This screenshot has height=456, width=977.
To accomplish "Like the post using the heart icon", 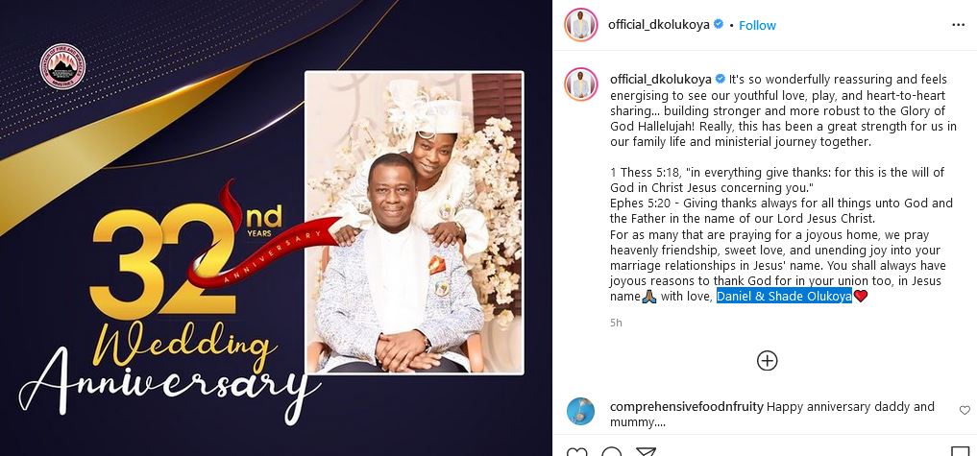I will coord(577,451).
